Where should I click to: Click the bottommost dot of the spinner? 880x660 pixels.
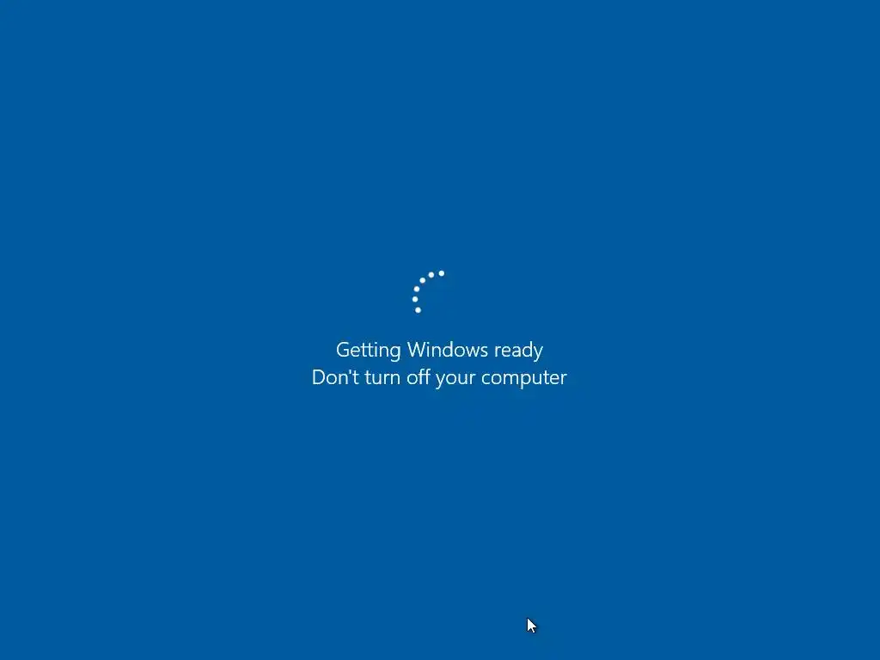point(418,309)
